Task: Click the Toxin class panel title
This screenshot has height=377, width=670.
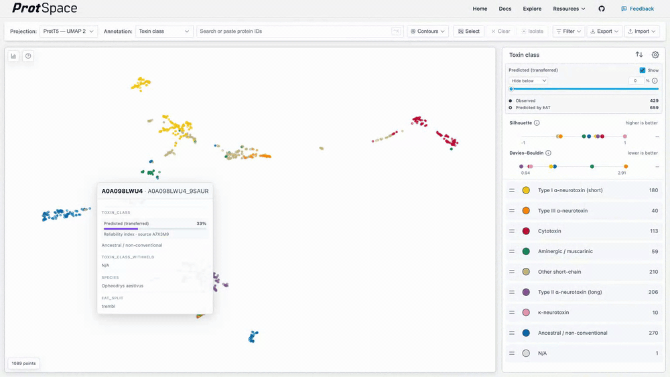Action: [524, 55]
